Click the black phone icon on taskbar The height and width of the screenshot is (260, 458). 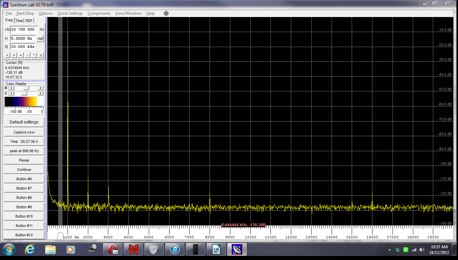click(196, 249)
